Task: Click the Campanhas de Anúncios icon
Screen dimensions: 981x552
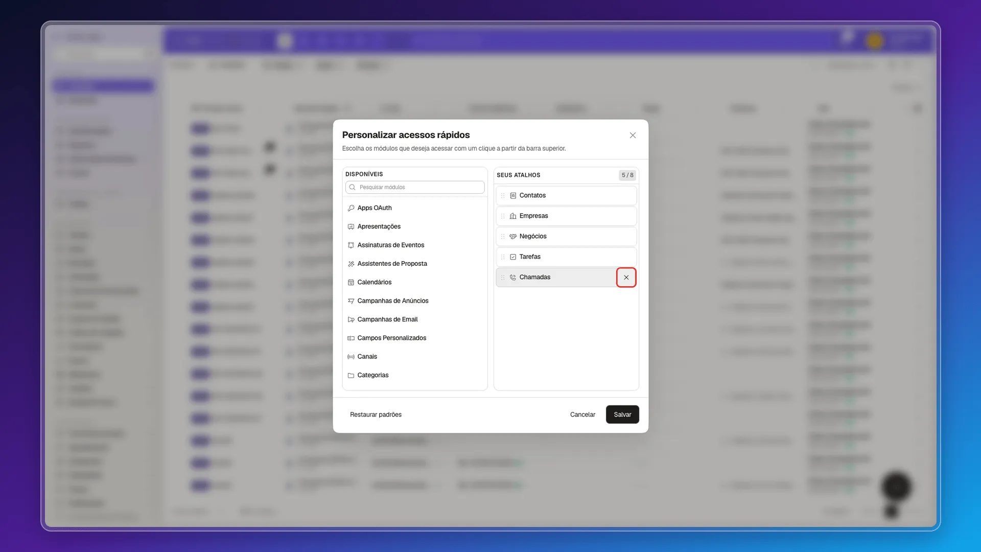Action: coord(351,301)
